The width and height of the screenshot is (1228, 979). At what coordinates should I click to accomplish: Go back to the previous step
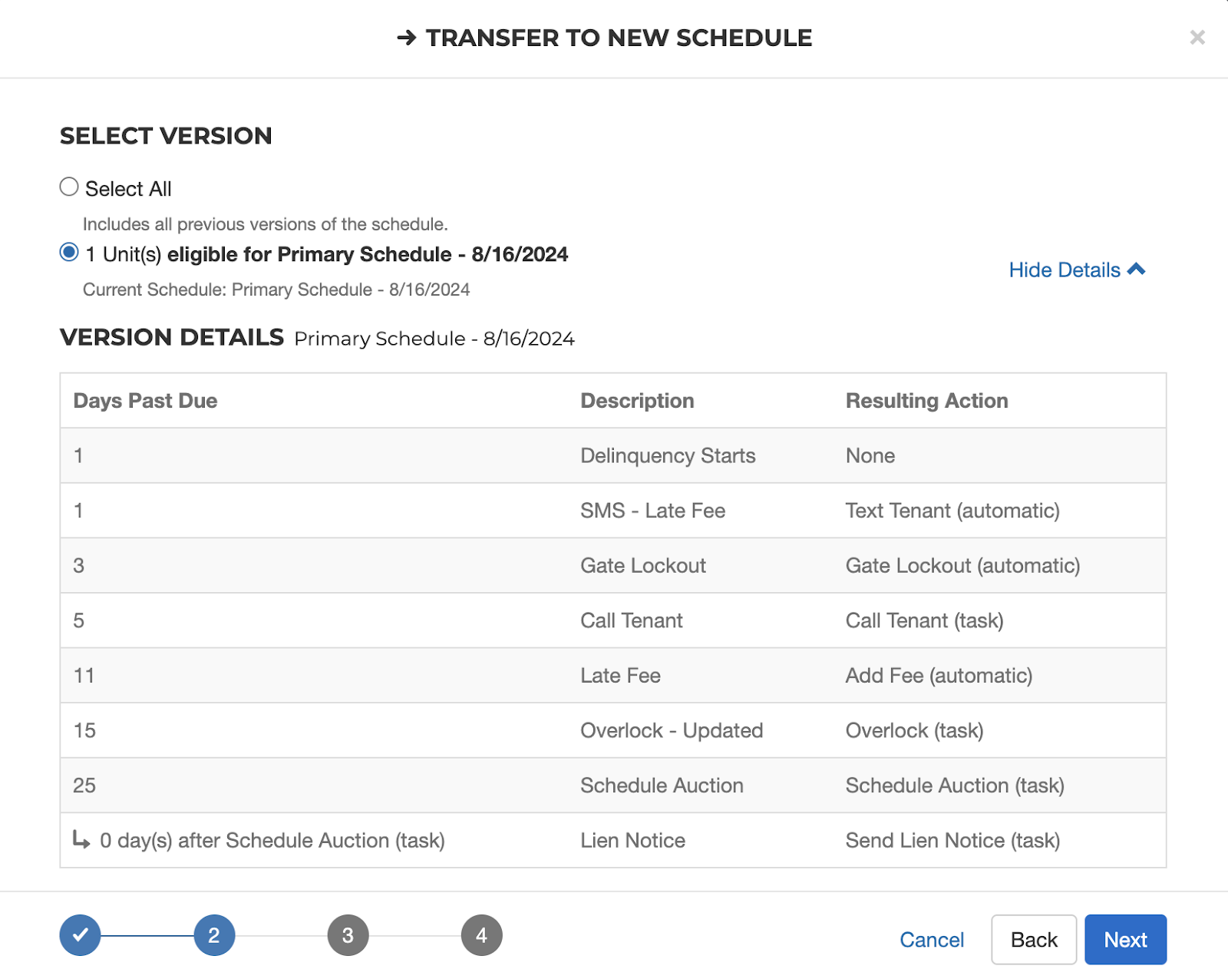tap(1034, 940)
